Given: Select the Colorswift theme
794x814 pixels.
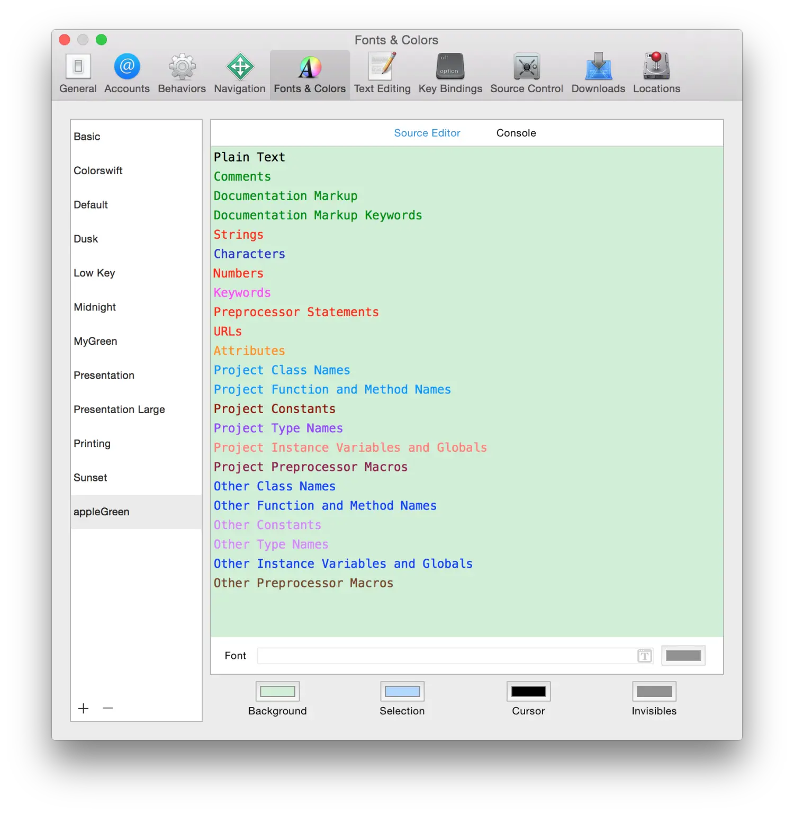Looking at the screenshot, I should [137, 171].
